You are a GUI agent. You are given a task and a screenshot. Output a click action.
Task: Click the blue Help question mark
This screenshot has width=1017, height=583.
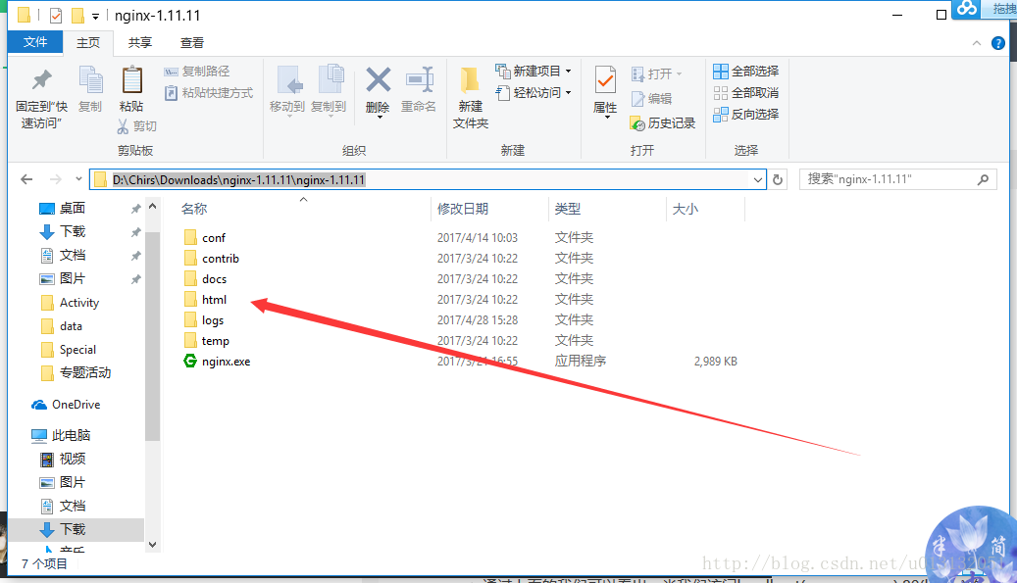coord(997,43)
